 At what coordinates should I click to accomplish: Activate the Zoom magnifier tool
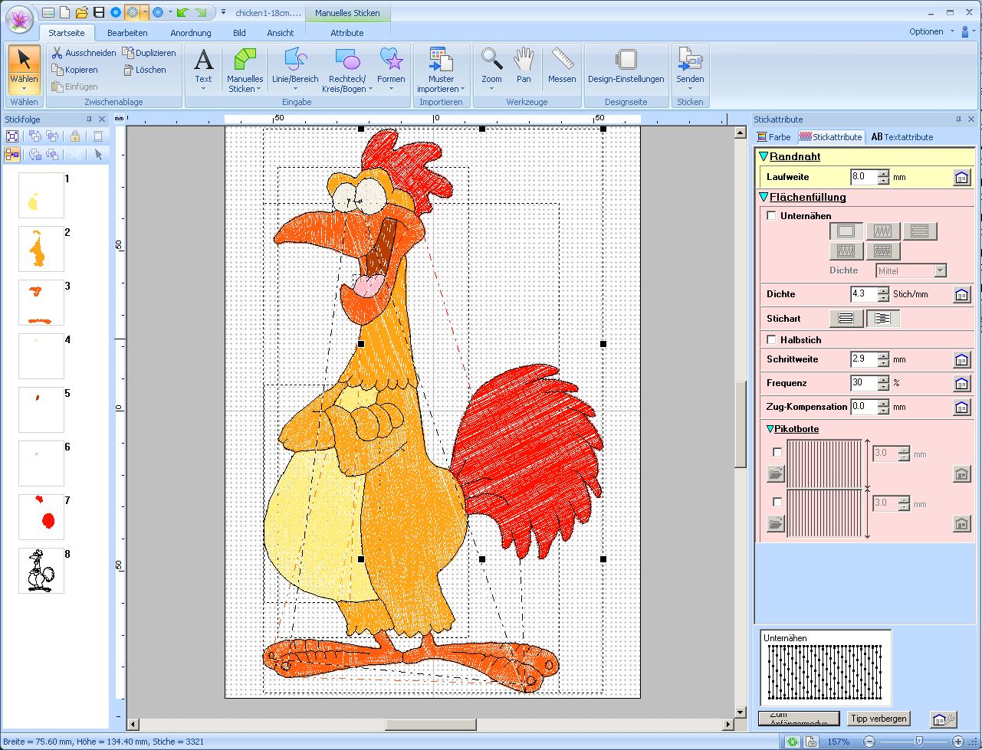491,68
